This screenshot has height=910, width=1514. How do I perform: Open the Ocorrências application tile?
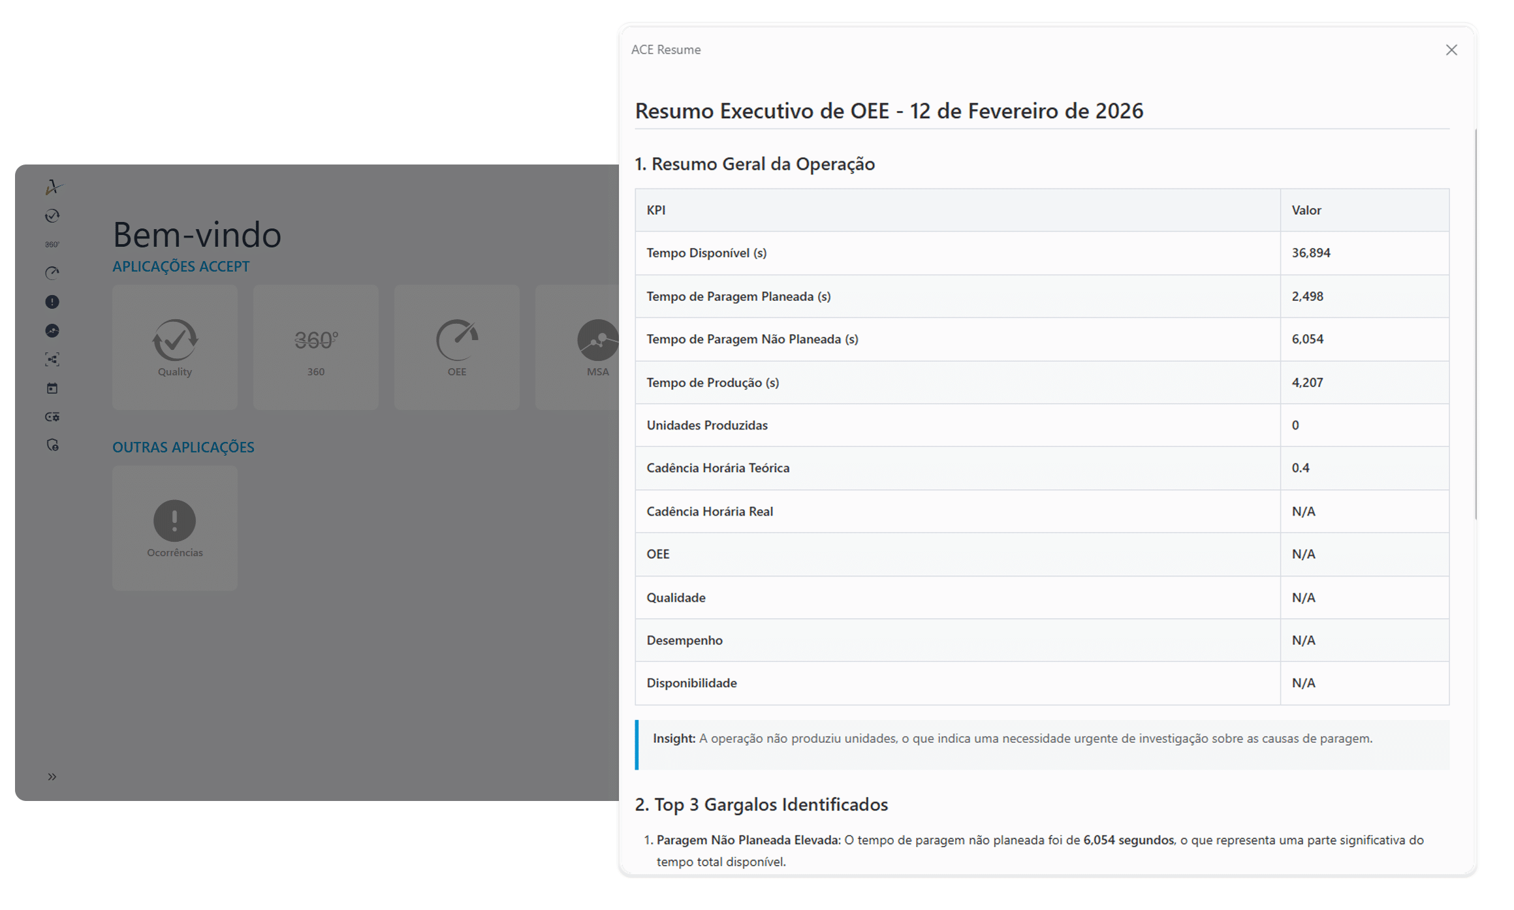[x=175, y=528]
